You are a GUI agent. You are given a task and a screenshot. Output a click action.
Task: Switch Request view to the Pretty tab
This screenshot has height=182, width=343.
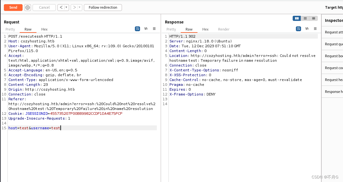(10, 29)
